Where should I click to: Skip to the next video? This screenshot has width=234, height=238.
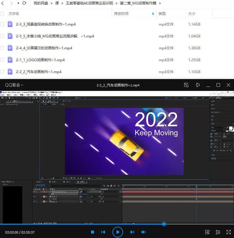132,232
